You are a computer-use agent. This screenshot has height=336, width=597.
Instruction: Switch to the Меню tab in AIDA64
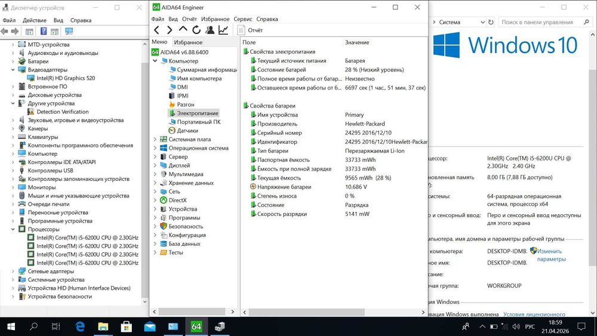coord(159,42)
